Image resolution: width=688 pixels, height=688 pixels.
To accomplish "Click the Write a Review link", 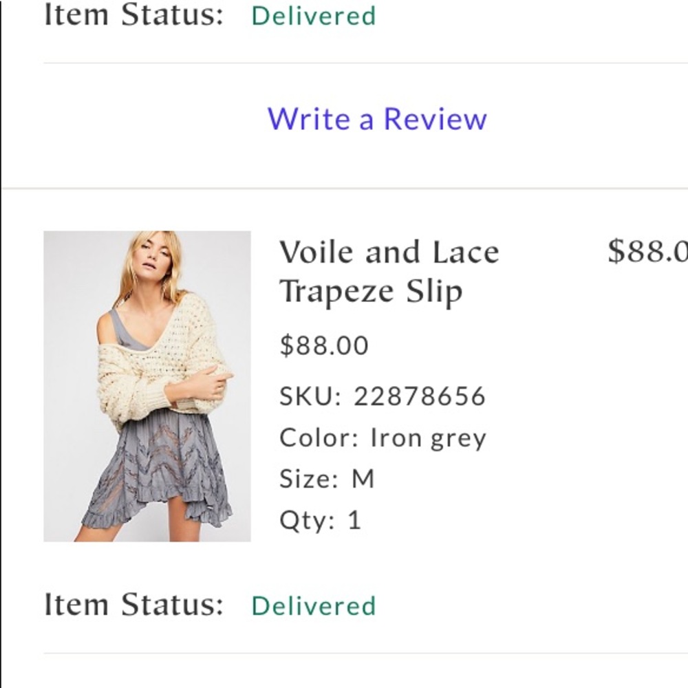I will (379, 118).
